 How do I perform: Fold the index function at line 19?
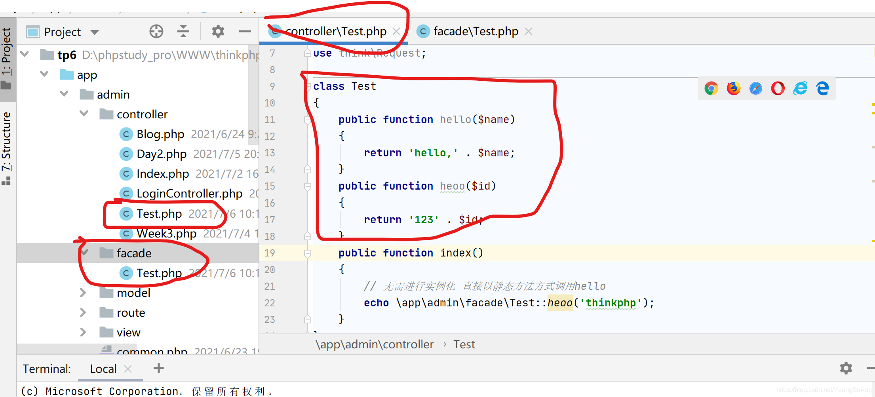307,253
